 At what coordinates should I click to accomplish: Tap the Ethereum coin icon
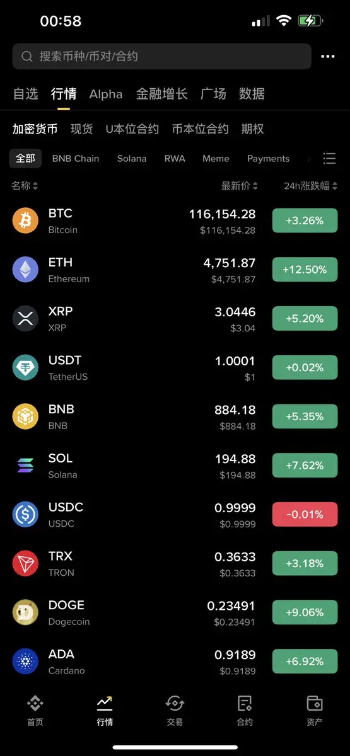point(25,270)
